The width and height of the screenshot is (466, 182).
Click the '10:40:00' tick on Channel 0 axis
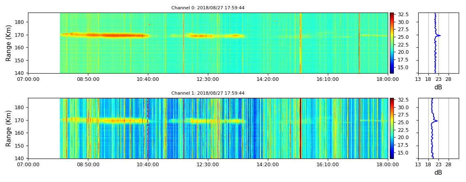[148, 79]
